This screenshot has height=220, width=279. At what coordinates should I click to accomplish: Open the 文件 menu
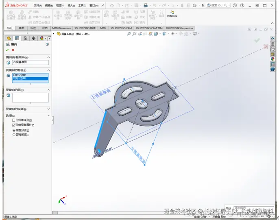click(x=37, y=6)
